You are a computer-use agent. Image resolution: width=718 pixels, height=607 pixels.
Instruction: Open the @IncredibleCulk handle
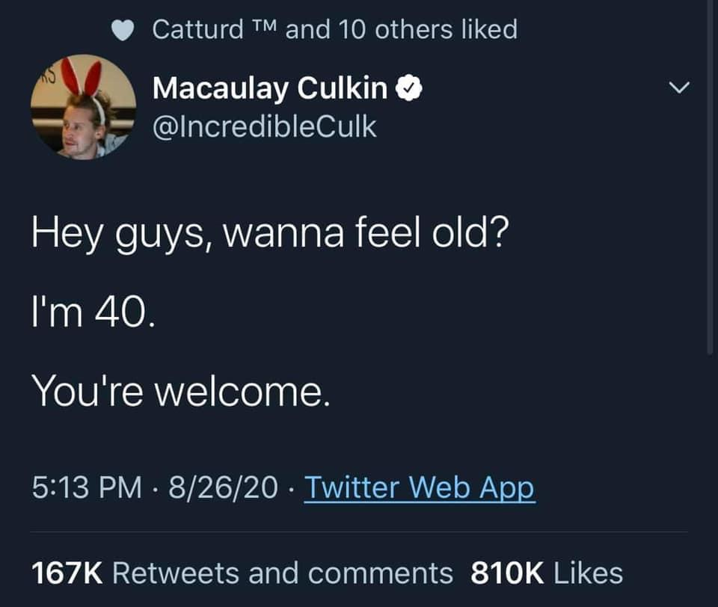264,127
